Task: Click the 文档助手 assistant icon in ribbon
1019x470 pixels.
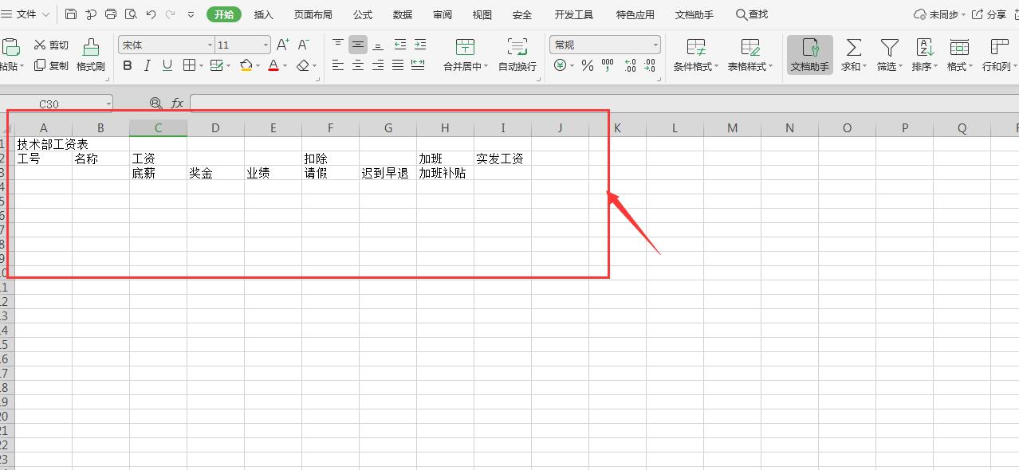Action: click(x=809, y=54)
